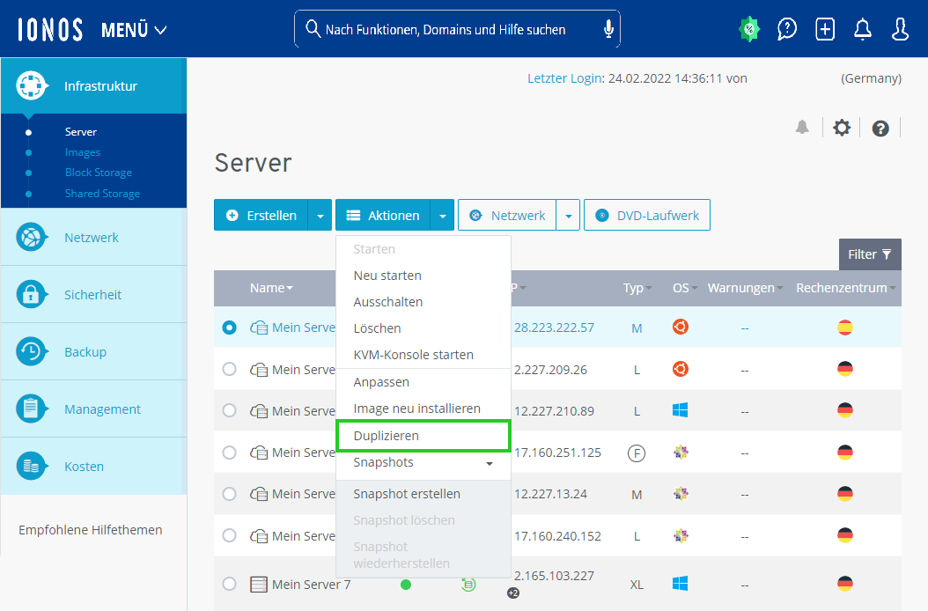This screenshot has width=928, height=611.
Task: Open Block Storage in sidebar
Action: [x=99, y=173]
